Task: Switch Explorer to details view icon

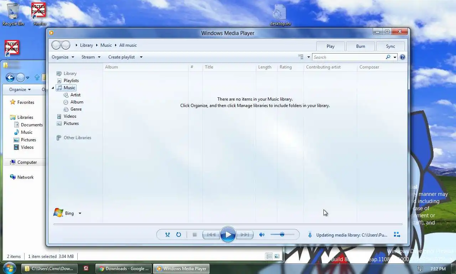Action: point(269,256)
